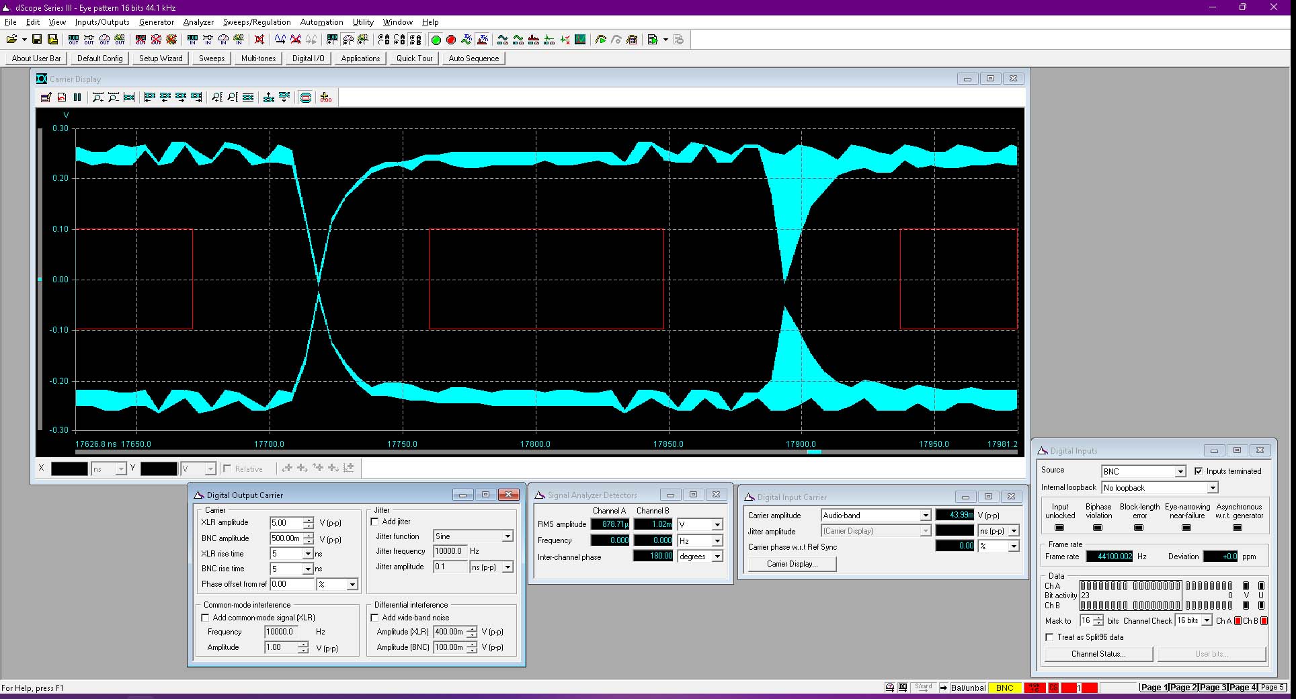The width and height of the screenshot is (1296, 699).
Task: Click the XLR amplitude input field
Action: 286,523
